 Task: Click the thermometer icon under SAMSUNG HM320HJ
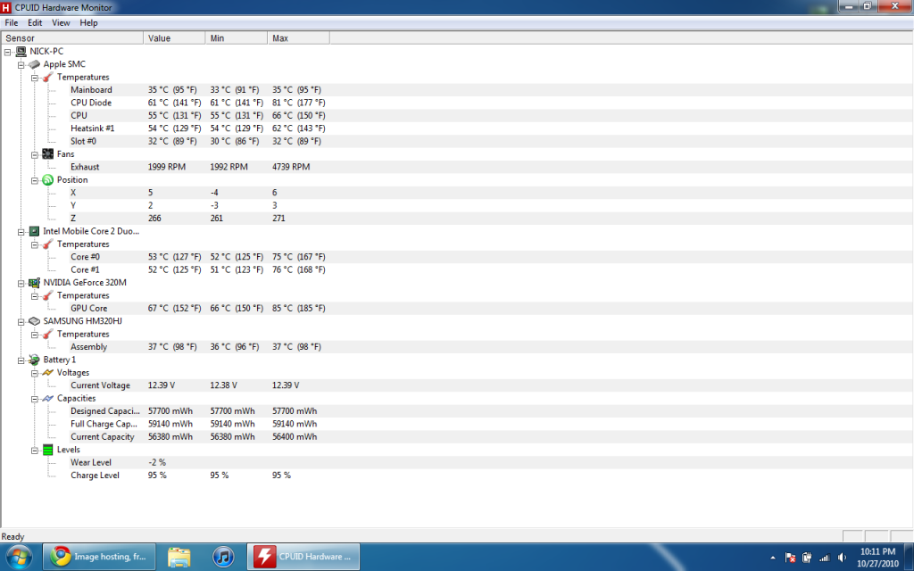click(48, 334)
